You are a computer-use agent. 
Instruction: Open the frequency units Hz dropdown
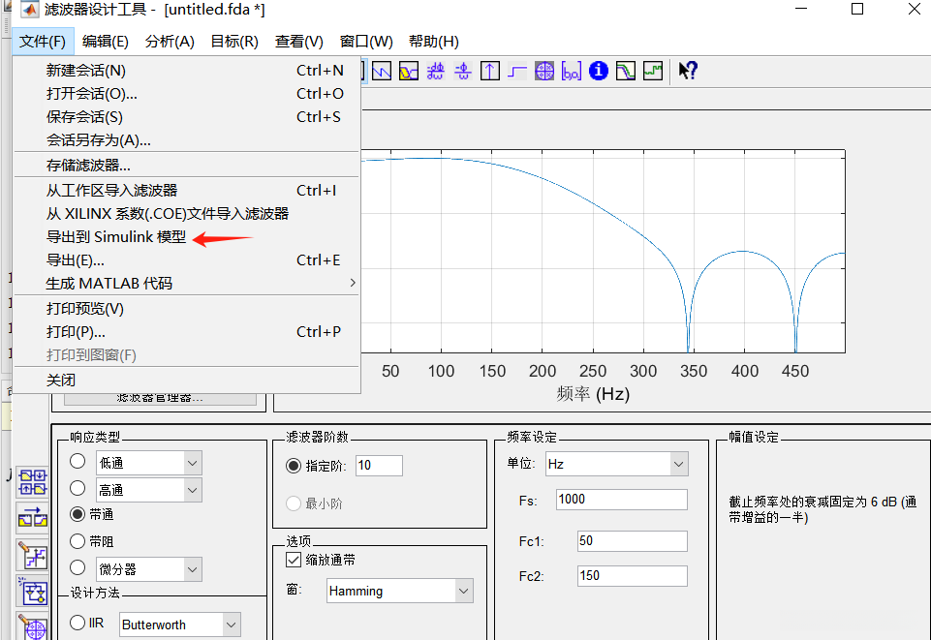point(679,464)
